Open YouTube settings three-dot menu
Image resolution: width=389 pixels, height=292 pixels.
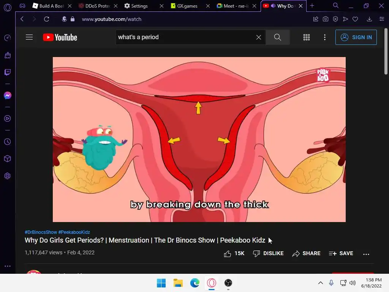point(325,37)
